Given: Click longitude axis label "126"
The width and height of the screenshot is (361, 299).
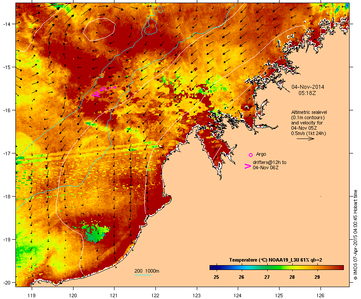Looking at the screenshot, I should pyautogui.click(x=320, y=295).
